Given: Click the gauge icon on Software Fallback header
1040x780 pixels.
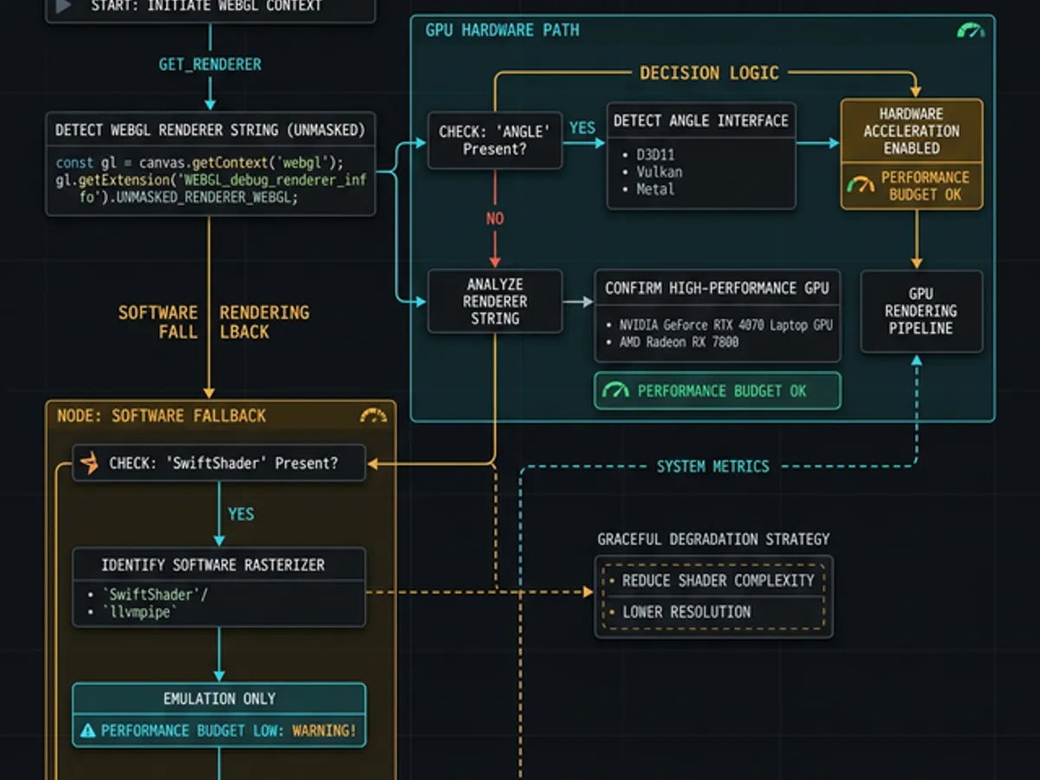Looking at the screenshot, I should 373,416.
